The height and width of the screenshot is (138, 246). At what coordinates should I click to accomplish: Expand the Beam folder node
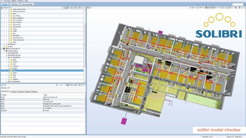(x=9, y=60)
